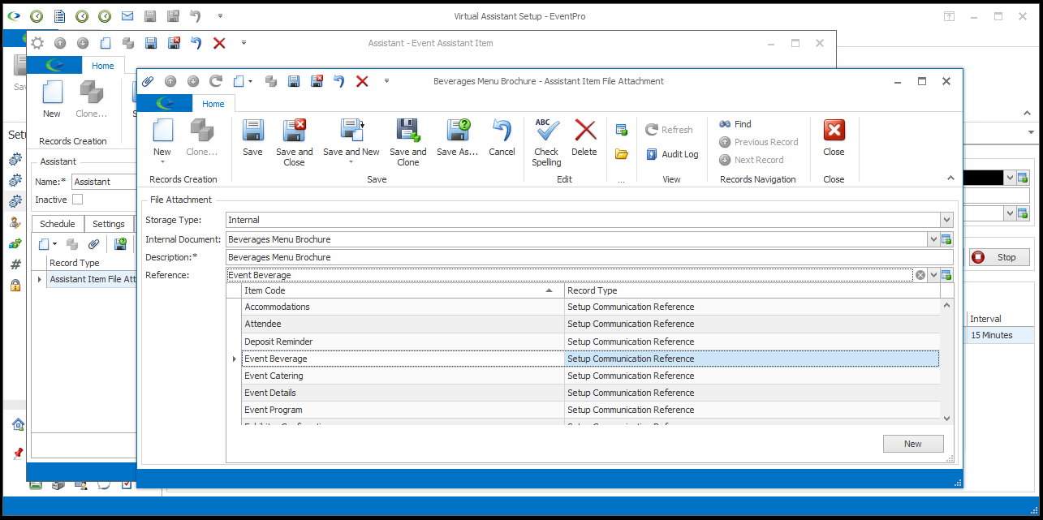Switch to the Schedule tab
Screen dimensions: 1043x520
point(58,224)
